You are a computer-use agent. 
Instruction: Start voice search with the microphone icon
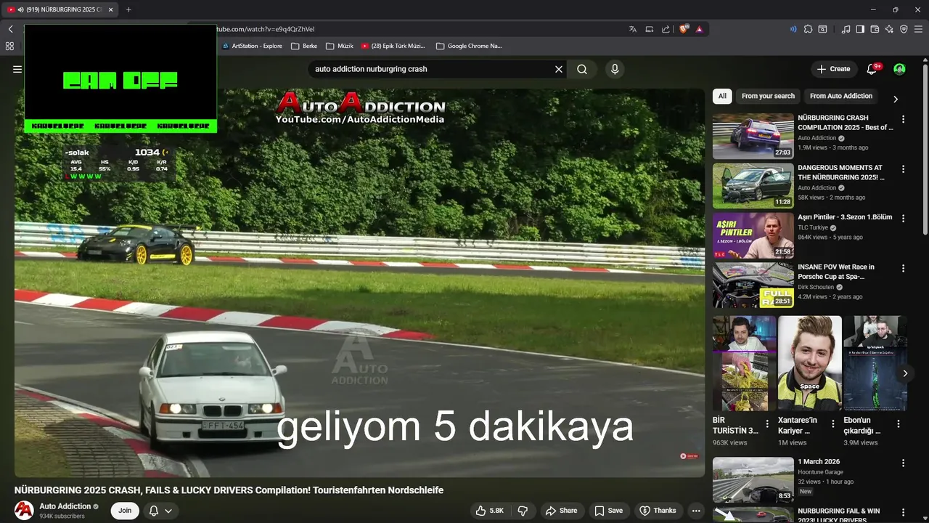(615, 69)
